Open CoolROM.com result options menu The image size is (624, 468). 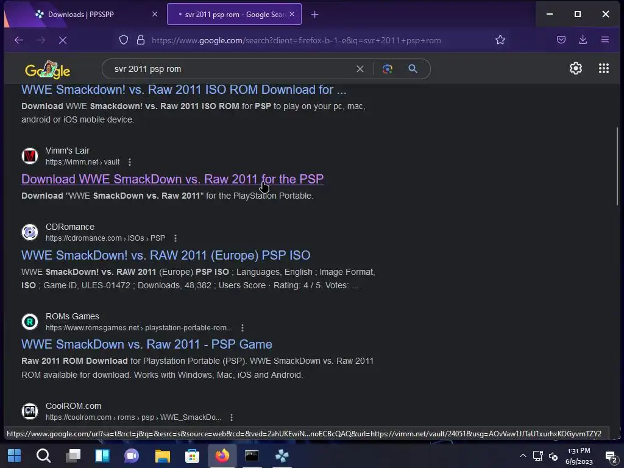click(232, 417)
